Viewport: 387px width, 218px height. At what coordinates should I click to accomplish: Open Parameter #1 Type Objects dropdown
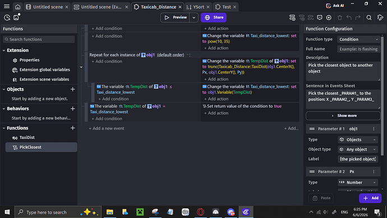358,140
